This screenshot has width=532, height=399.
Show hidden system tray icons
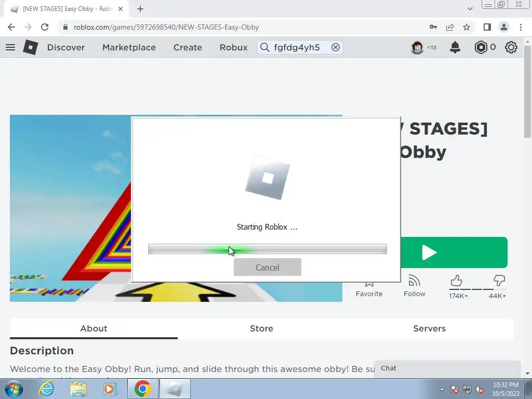(x=442, y=390)
